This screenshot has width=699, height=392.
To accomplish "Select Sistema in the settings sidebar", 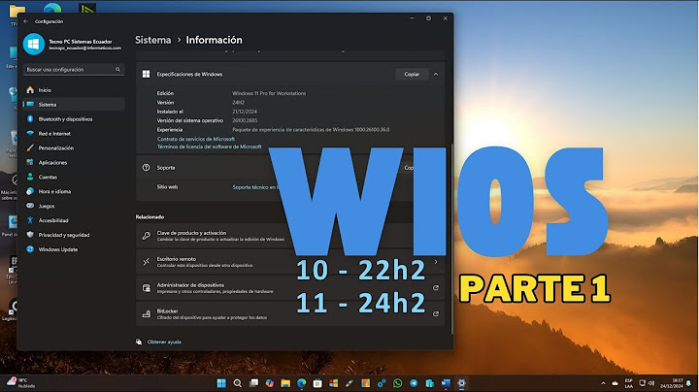I will [x=74, y=104].
